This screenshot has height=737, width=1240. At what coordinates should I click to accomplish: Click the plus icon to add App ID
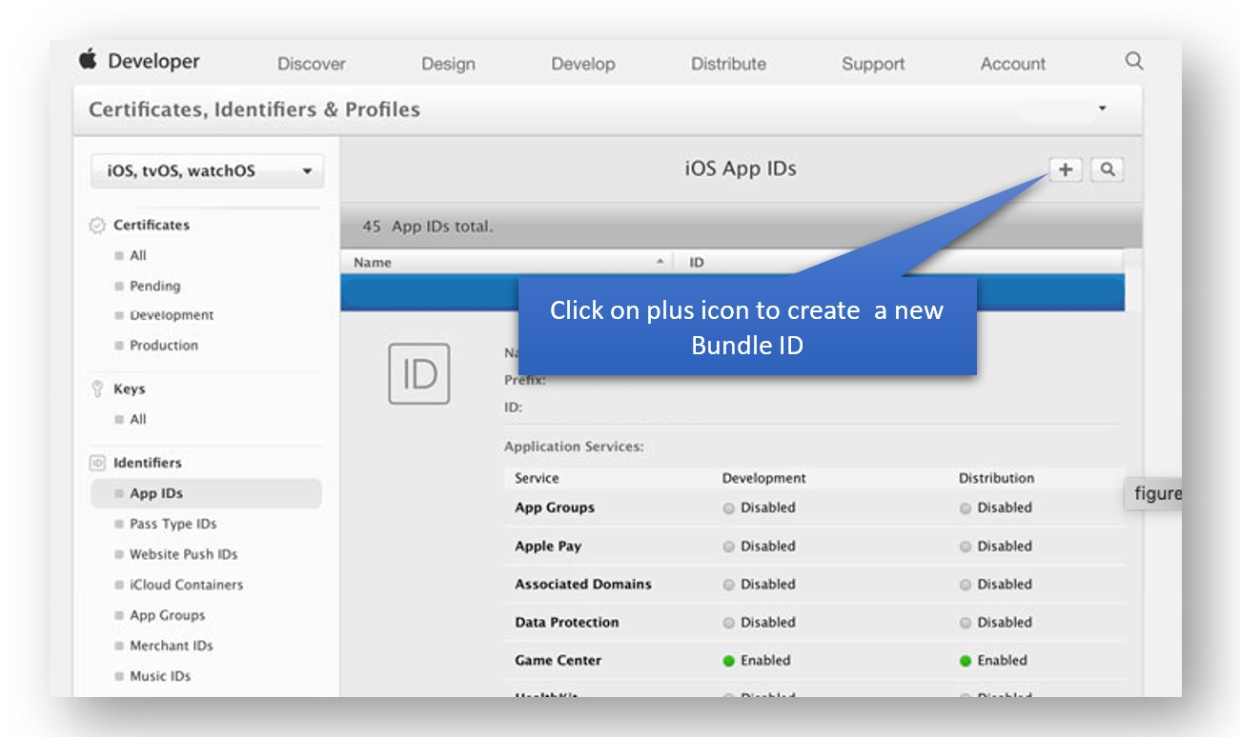1066,169
